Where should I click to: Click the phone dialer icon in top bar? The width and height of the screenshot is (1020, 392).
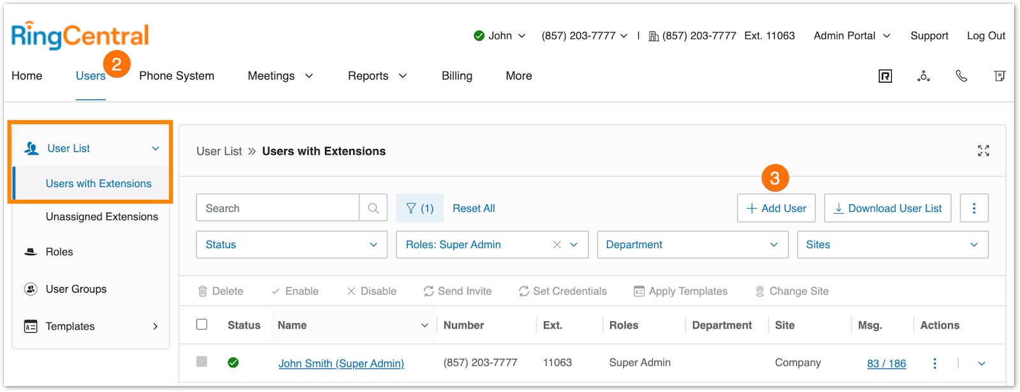961,76
